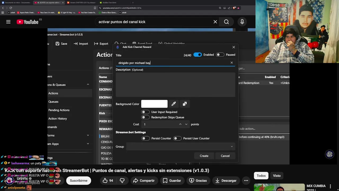This screenshot has width=339, height=191.
Task: Click Save in the Streamer.bot toolbar
Action: click(61, 44)
